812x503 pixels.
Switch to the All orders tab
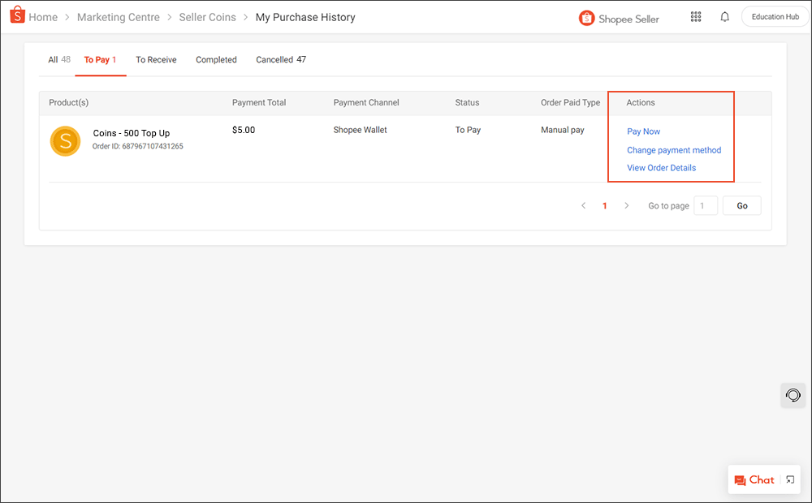53,58
